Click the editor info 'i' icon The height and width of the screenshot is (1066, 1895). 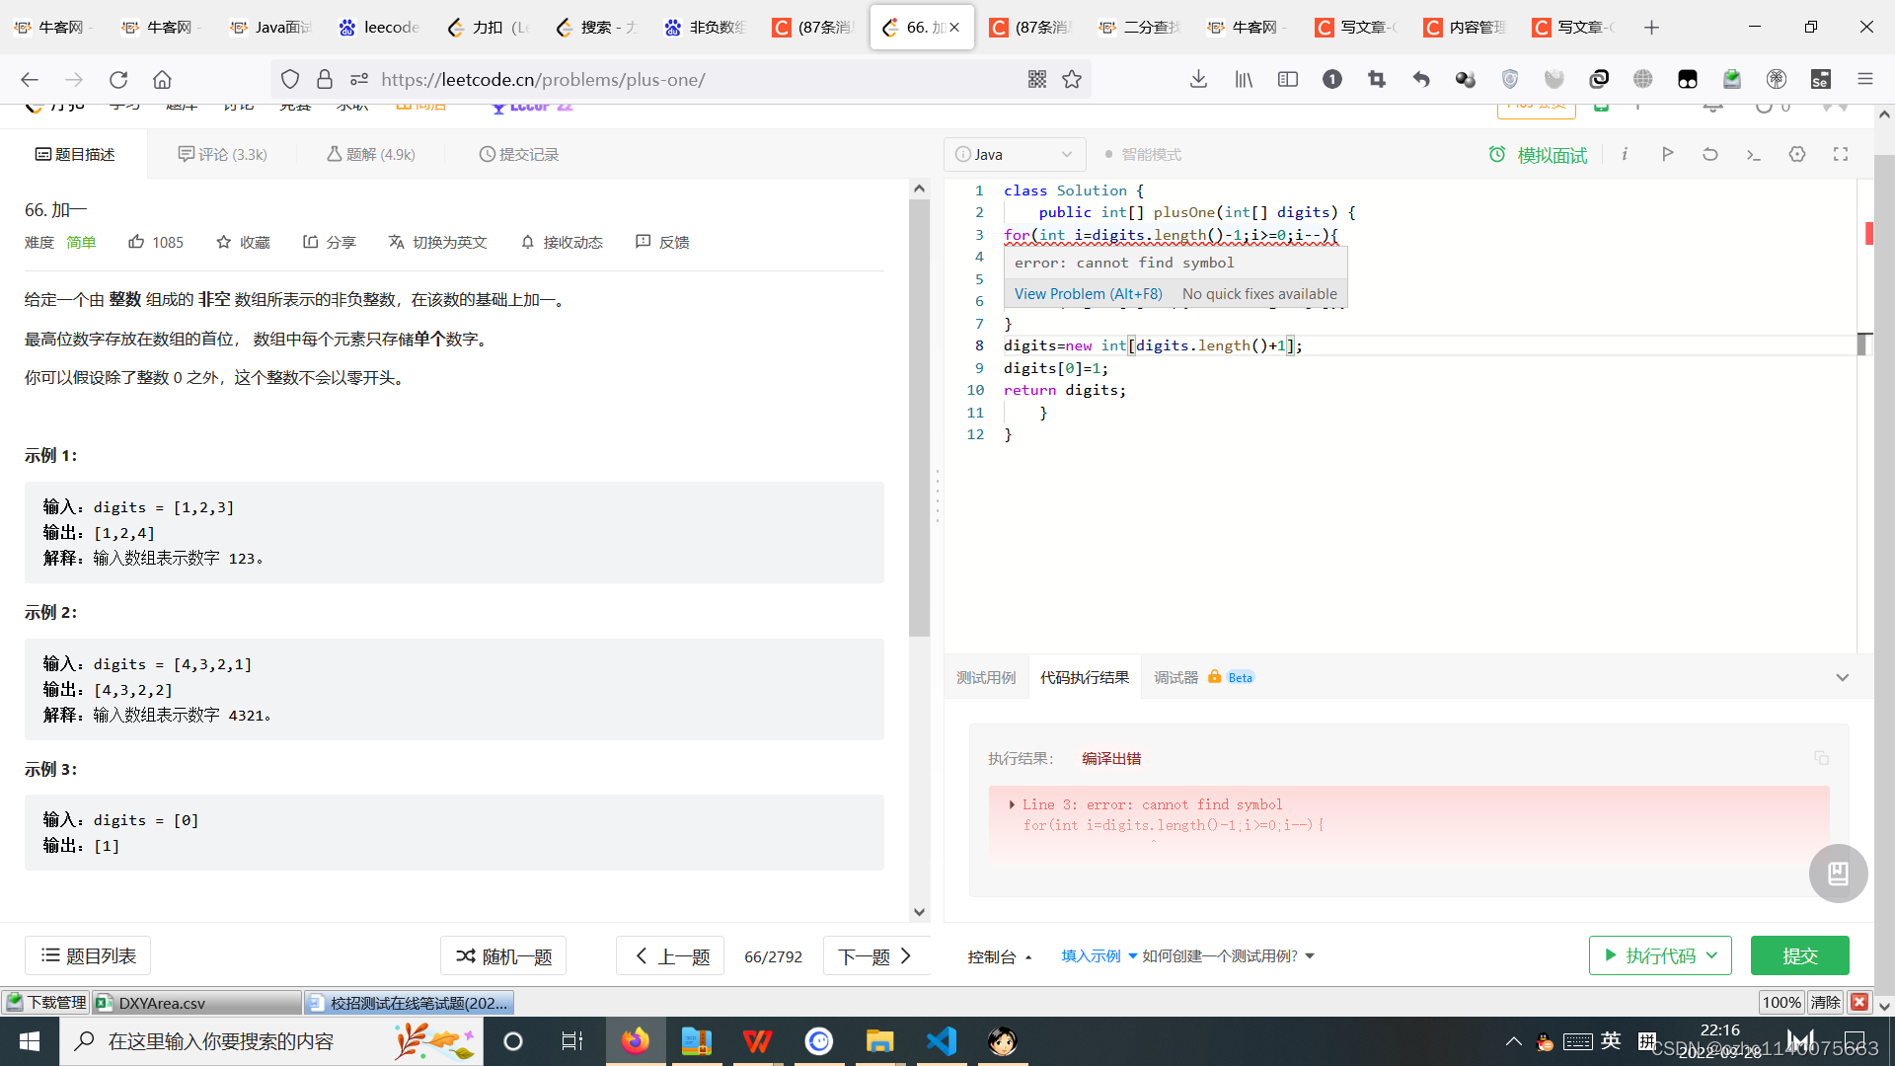click(x=1624, y=154)
